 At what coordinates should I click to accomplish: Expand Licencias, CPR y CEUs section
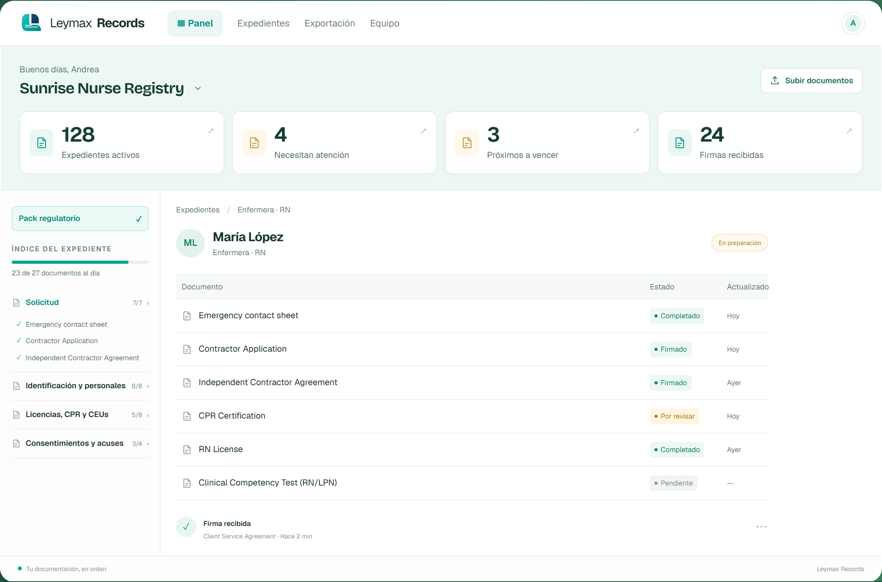80,415
